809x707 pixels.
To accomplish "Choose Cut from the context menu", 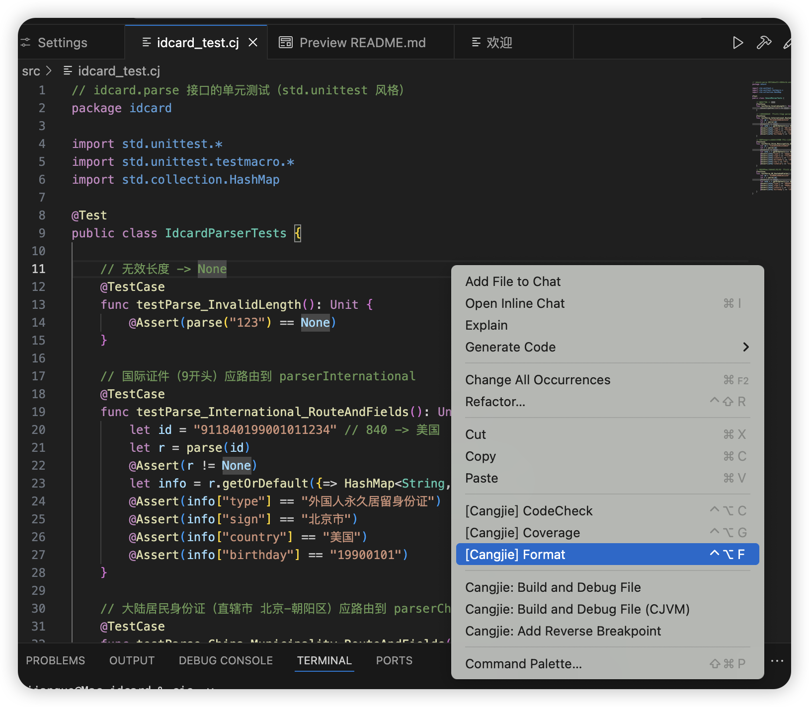I will pyautogui.click(x=607, y=434).
